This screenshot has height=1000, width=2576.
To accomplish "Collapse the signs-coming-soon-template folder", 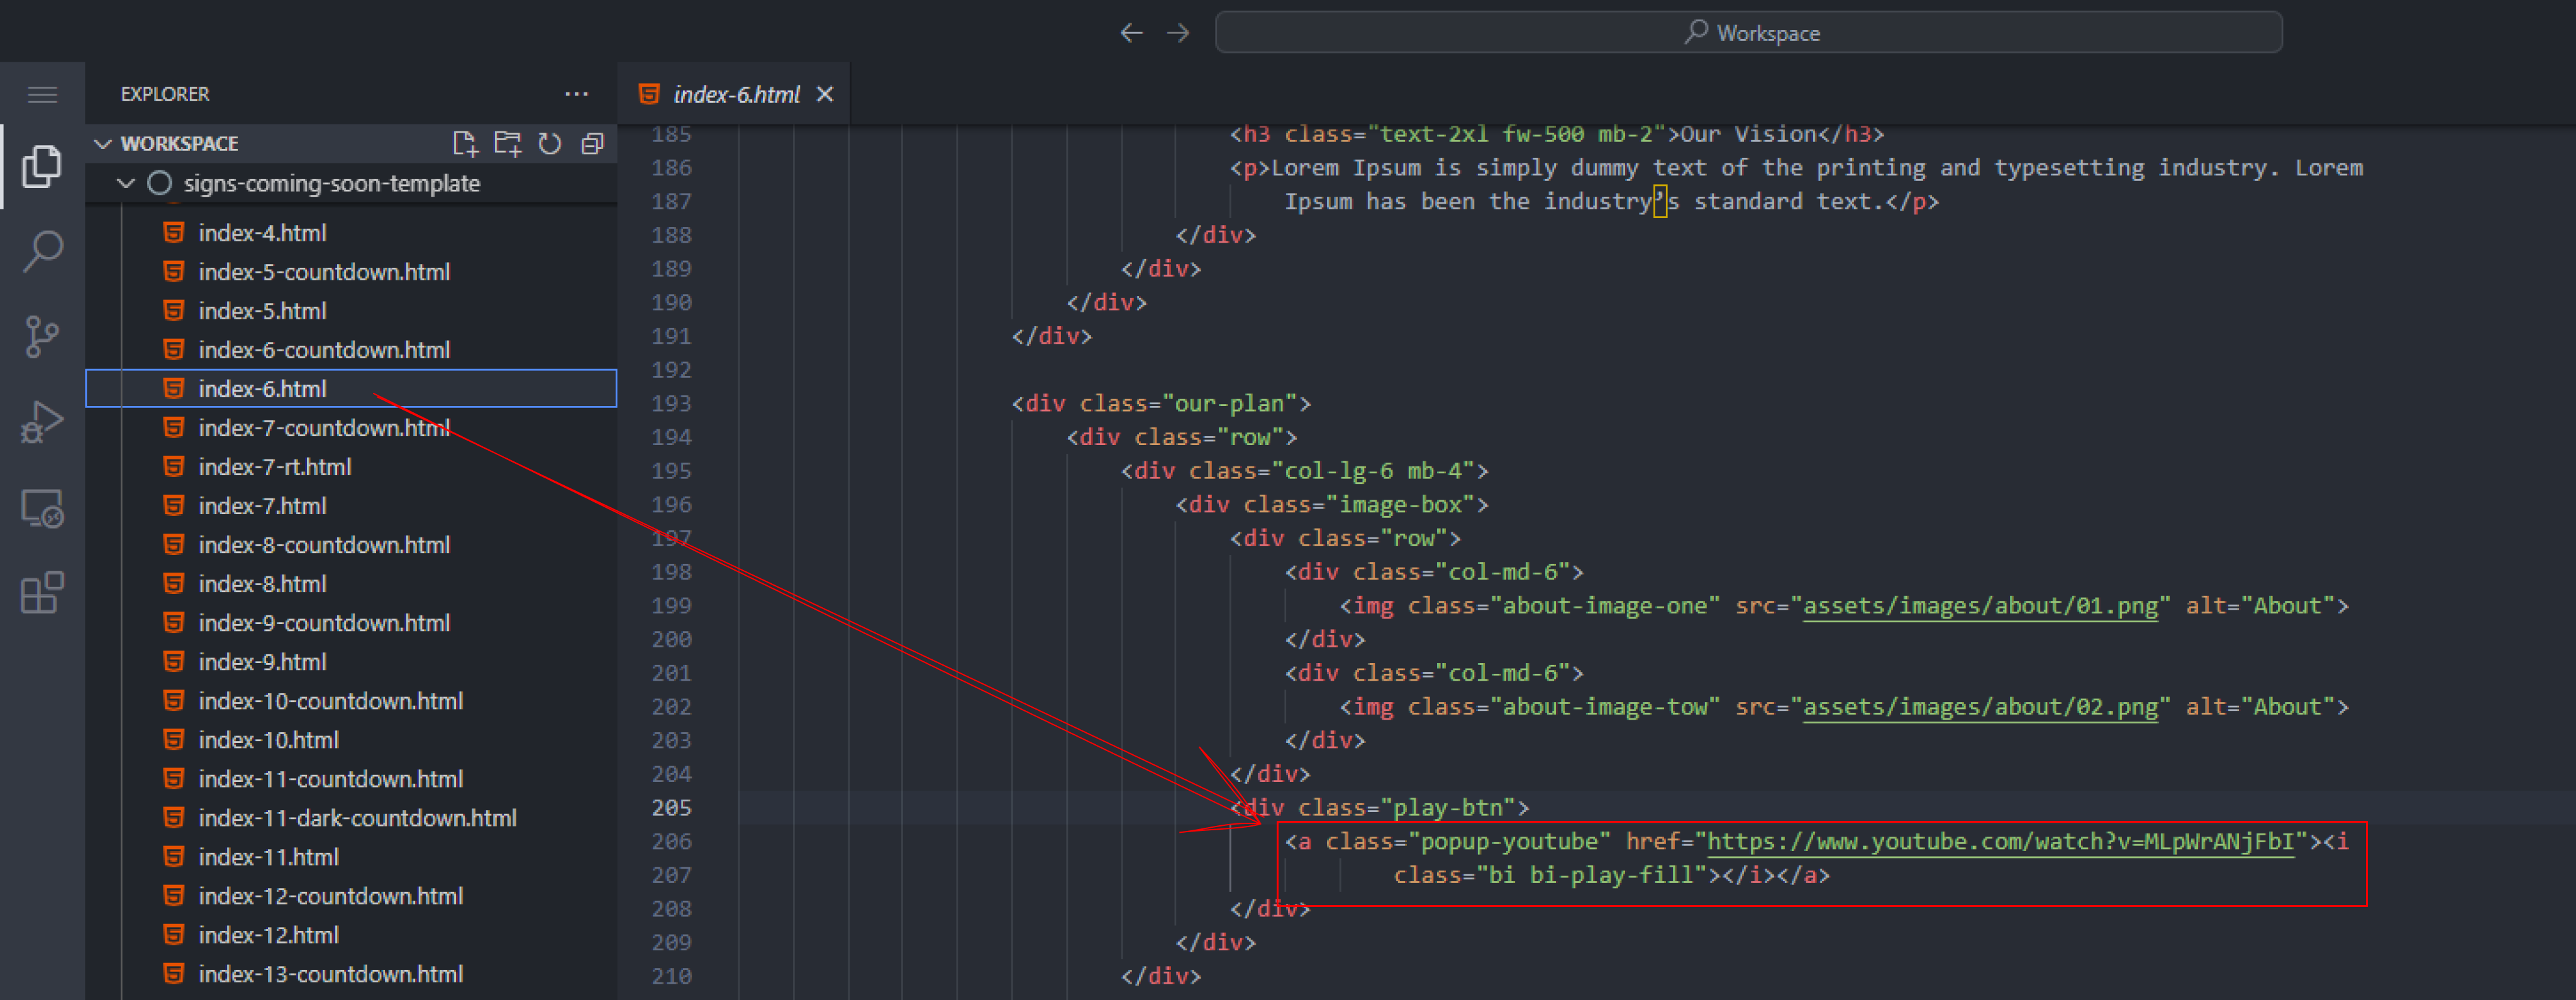I will click(126, 183).
